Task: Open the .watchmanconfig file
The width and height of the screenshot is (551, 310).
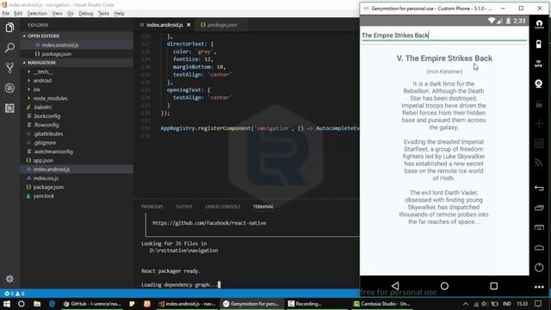Action: [x=53, y=152]
